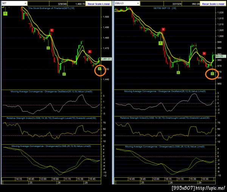Viewport: 227px width, 192px height.
Task: Click the 1,461.31 current price tag
Action: click(106, 59)
